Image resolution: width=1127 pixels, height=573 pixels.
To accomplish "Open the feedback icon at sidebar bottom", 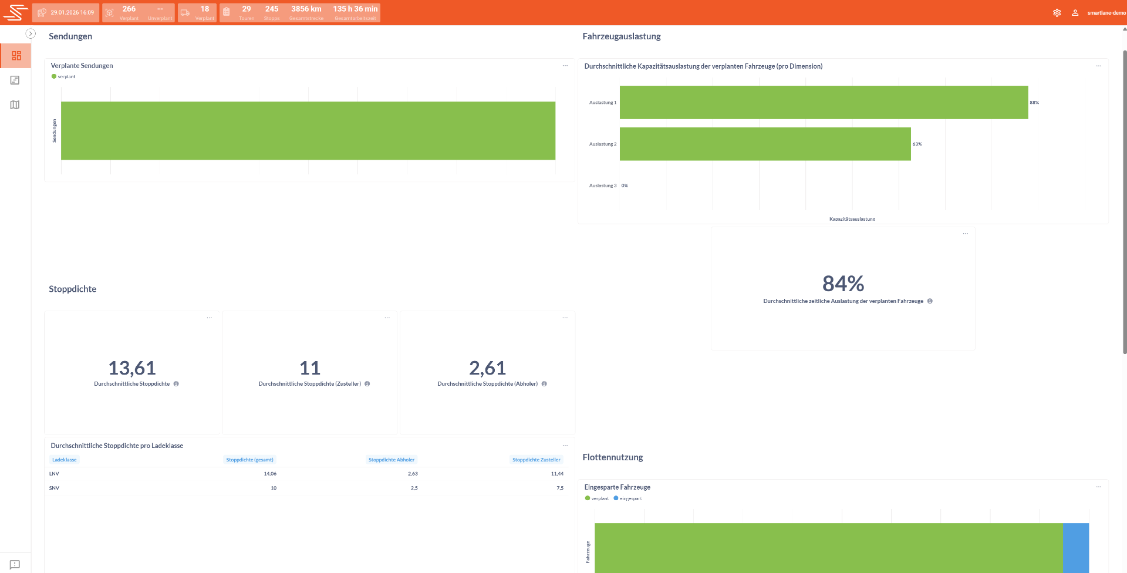I will pos(15,564).
